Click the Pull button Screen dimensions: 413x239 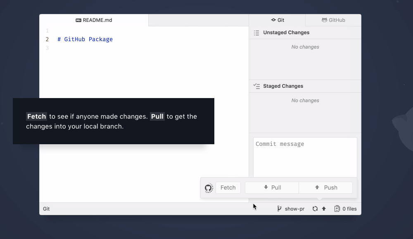click(272, 188)
